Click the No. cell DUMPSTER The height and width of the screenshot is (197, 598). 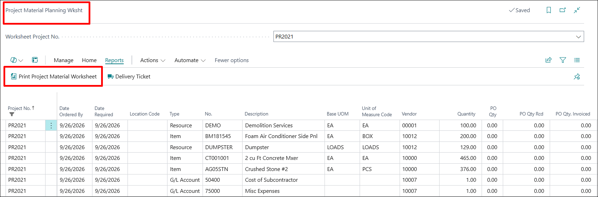[222, 147]
